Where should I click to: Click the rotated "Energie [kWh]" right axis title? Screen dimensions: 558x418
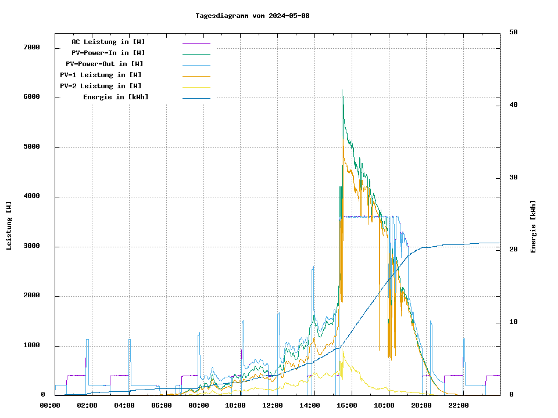point(533,226)
